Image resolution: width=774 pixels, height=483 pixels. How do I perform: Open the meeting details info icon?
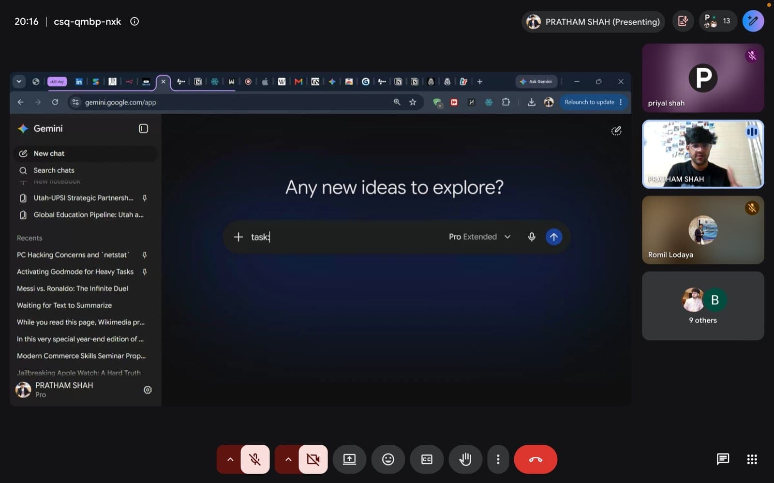(x=134, y=21)
